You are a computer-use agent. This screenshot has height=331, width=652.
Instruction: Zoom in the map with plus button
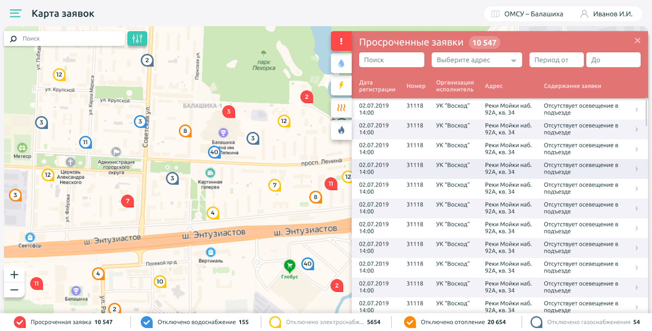14,275
